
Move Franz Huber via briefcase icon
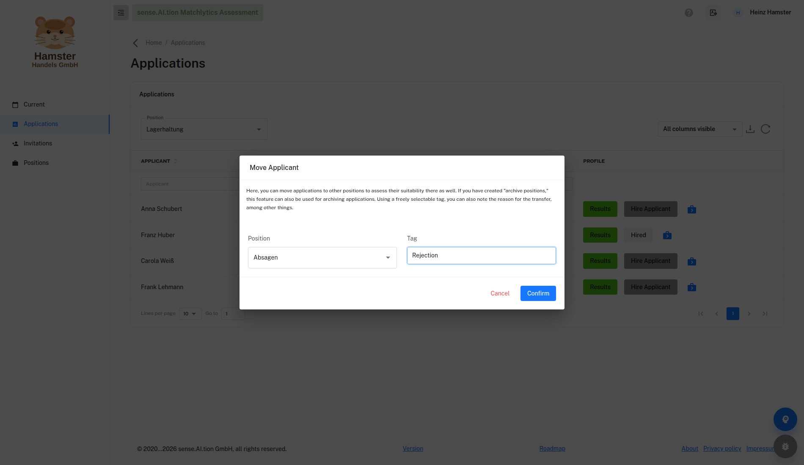(x=667, y=235)
